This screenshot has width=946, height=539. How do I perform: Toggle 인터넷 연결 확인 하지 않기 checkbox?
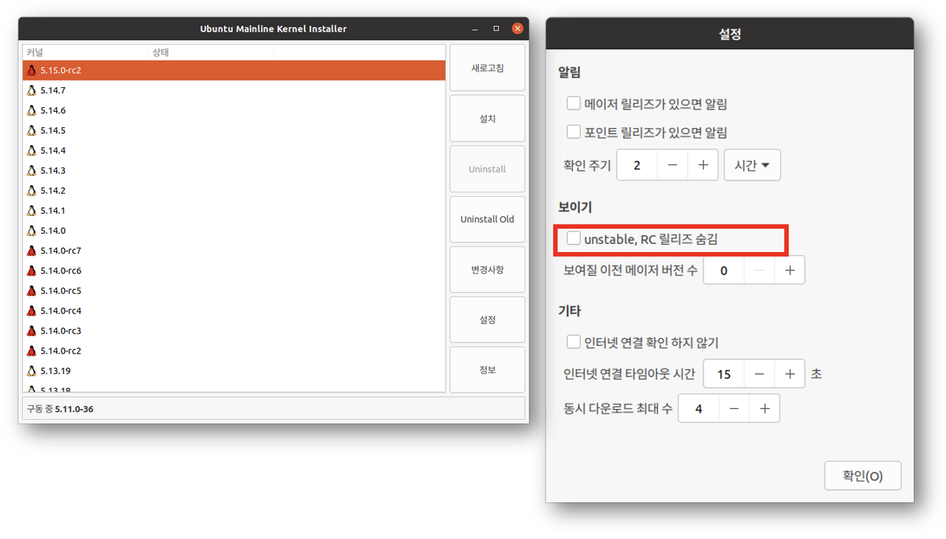574,342
